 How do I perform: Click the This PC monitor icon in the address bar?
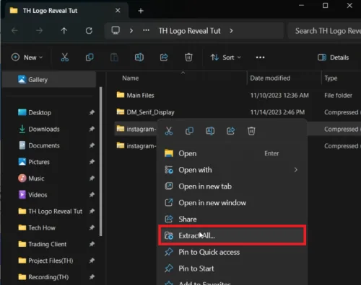tap(116, 30)
